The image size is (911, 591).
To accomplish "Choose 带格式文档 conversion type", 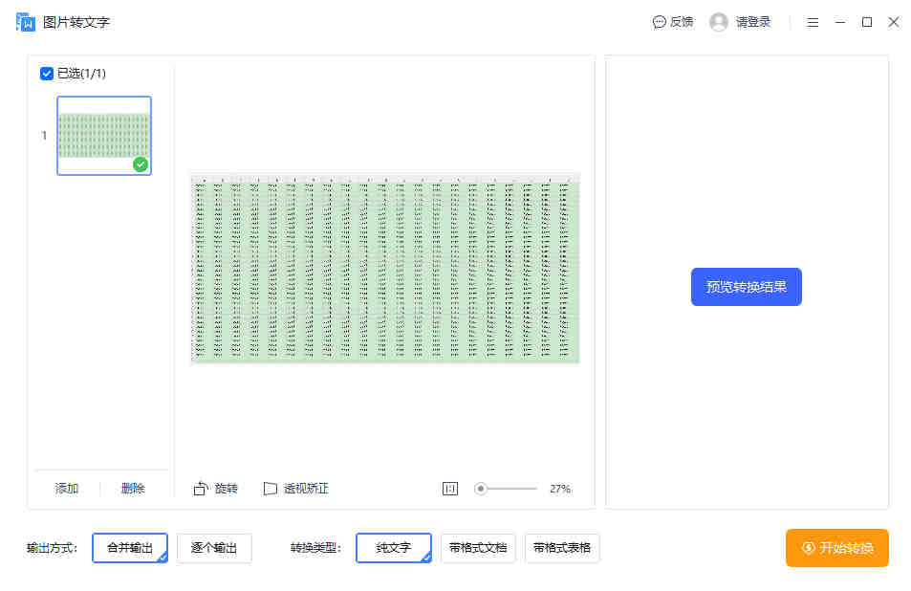I will coord(478,548).
